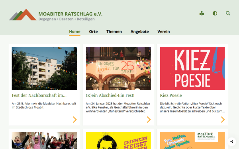Screen dimensions: 239x149
Task: Open the Themen menu
Action: coord(114,32)
